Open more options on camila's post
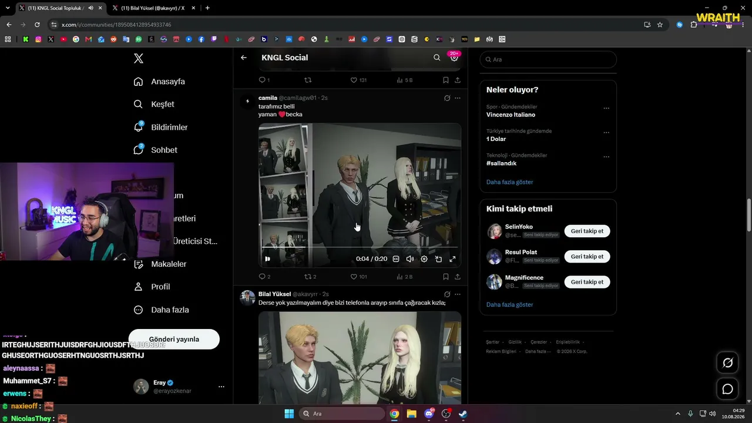Viewport: 752px width, 423px height. click(458, 98)
